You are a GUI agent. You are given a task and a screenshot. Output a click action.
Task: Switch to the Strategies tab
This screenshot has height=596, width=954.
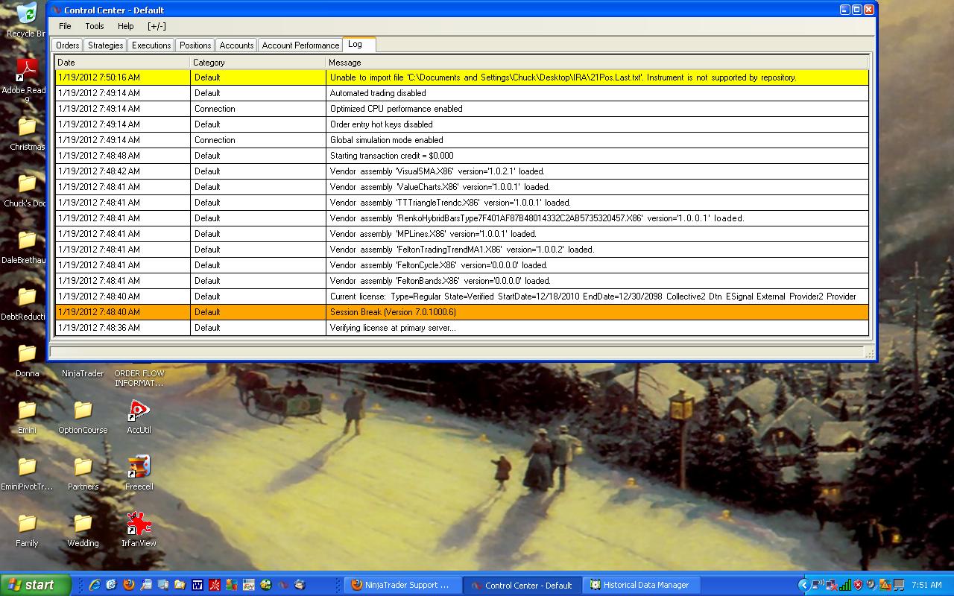106,45
